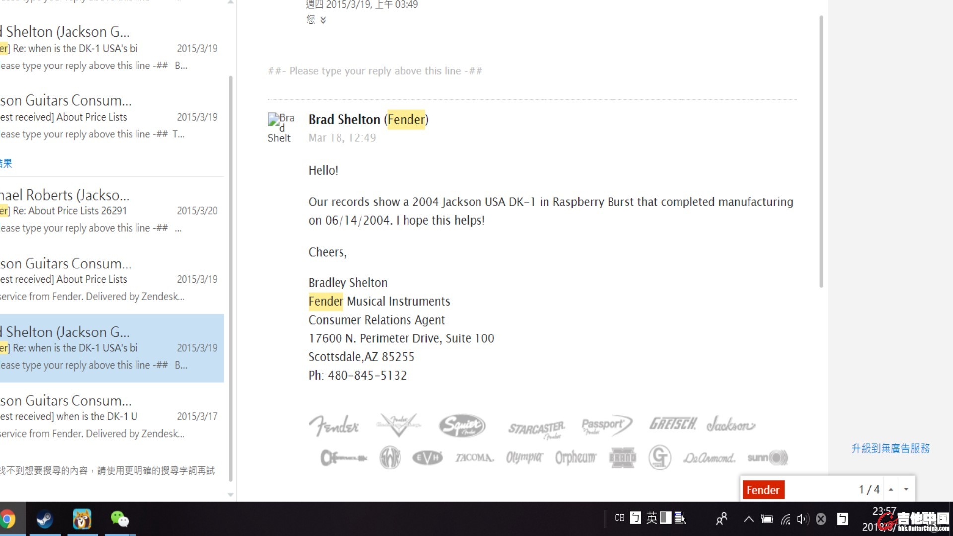The width and height of the screenshot is (953, 536).
Task: Expand the recipient details chevron
Action: point(323,20)
